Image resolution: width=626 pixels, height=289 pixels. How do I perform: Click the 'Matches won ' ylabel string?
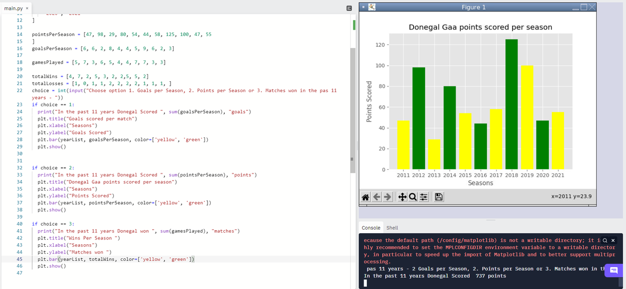[x=89, y=252]
